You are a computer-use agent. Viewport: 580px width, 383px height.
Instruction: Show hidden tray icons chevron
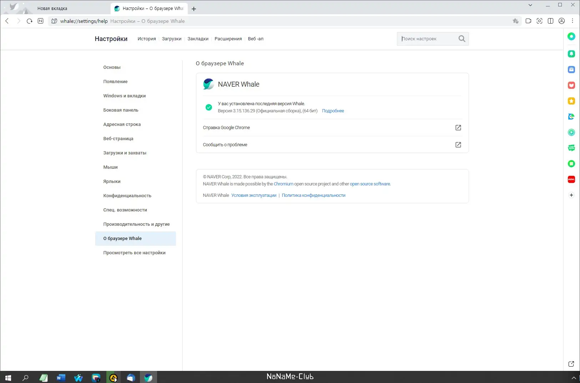(574, 378)
